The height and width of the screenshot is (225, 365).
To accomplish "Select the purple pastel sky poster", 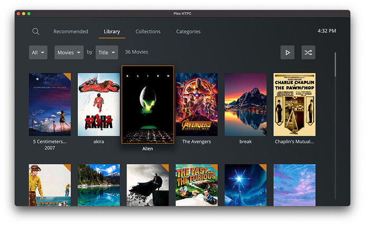I will click(295, 185).
